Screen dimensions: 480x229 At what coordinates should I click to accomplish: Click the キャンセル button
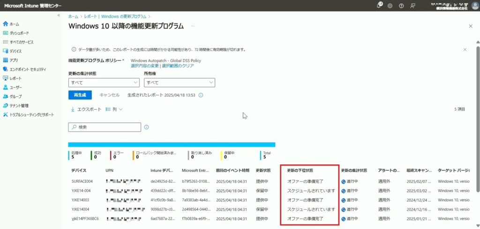tap(109, 95)
